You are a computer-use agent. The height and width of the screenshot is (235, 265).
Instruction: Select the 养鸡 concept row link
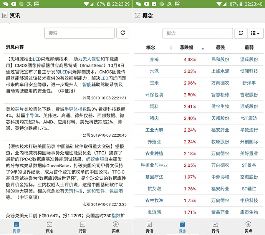(154, 59)
